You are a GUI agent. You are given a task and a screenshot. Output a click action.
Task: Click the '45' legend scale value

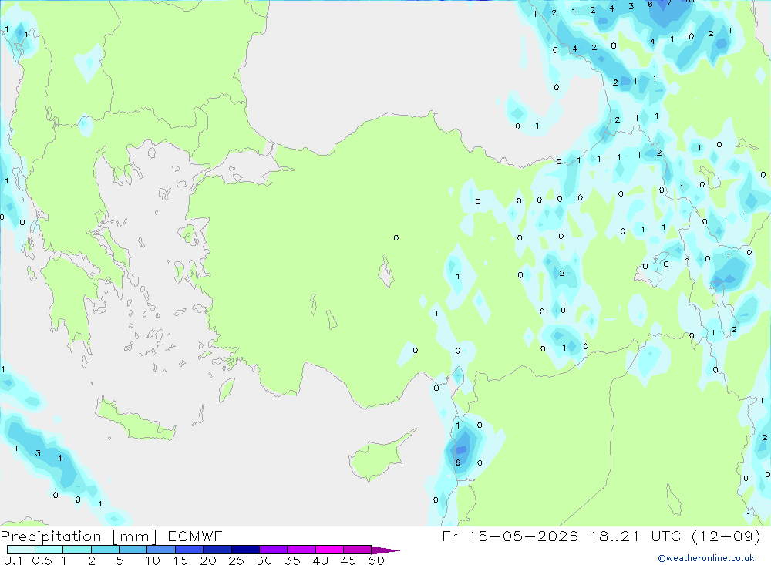348,560
